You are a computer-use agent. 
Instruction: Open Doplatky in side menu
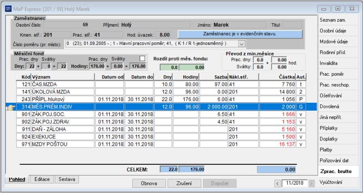(x=338, y=139)
